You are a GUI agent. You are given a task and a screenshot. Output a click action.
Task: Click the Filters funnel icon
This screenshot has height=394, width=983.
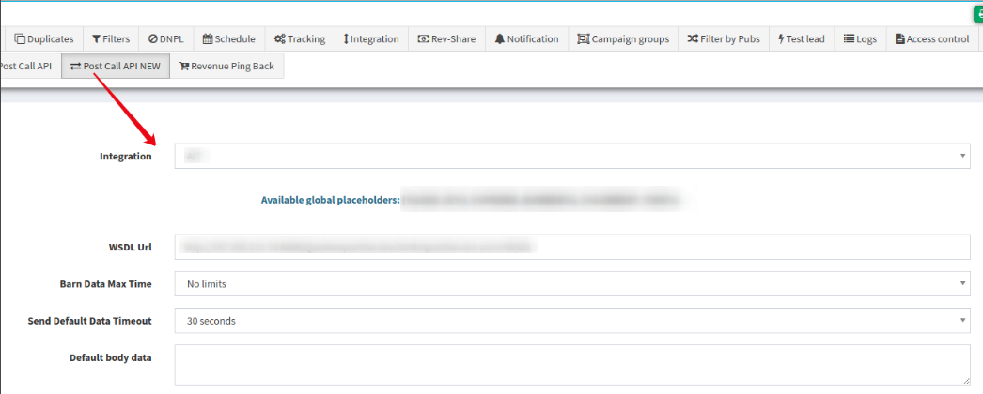pos(96,39)
